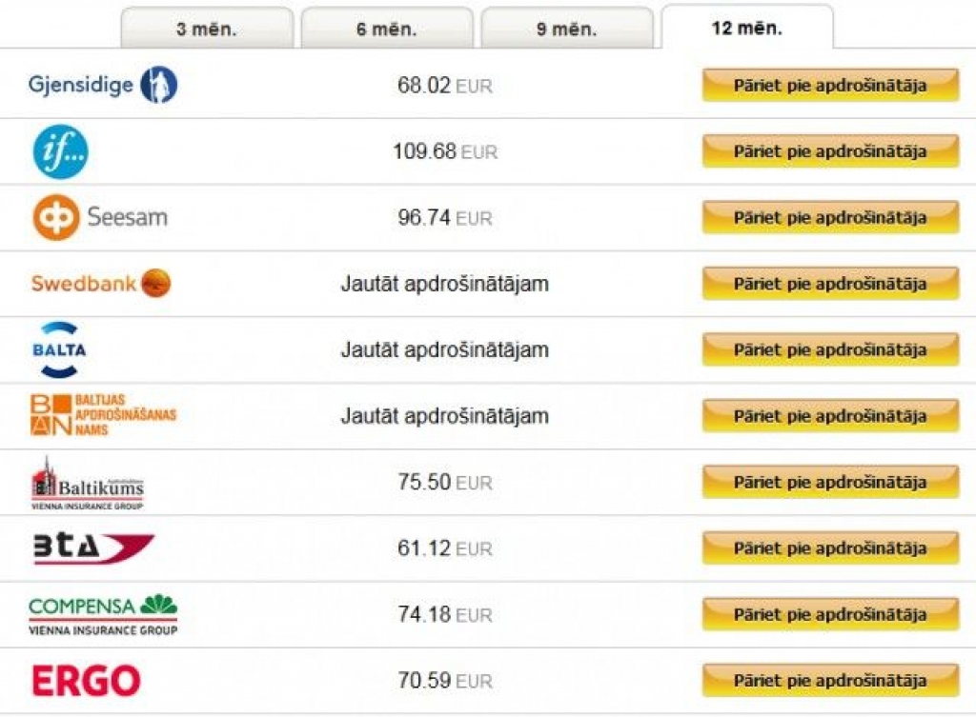Click the red BTA logo
976x717 pixels.
coord(93,548)
